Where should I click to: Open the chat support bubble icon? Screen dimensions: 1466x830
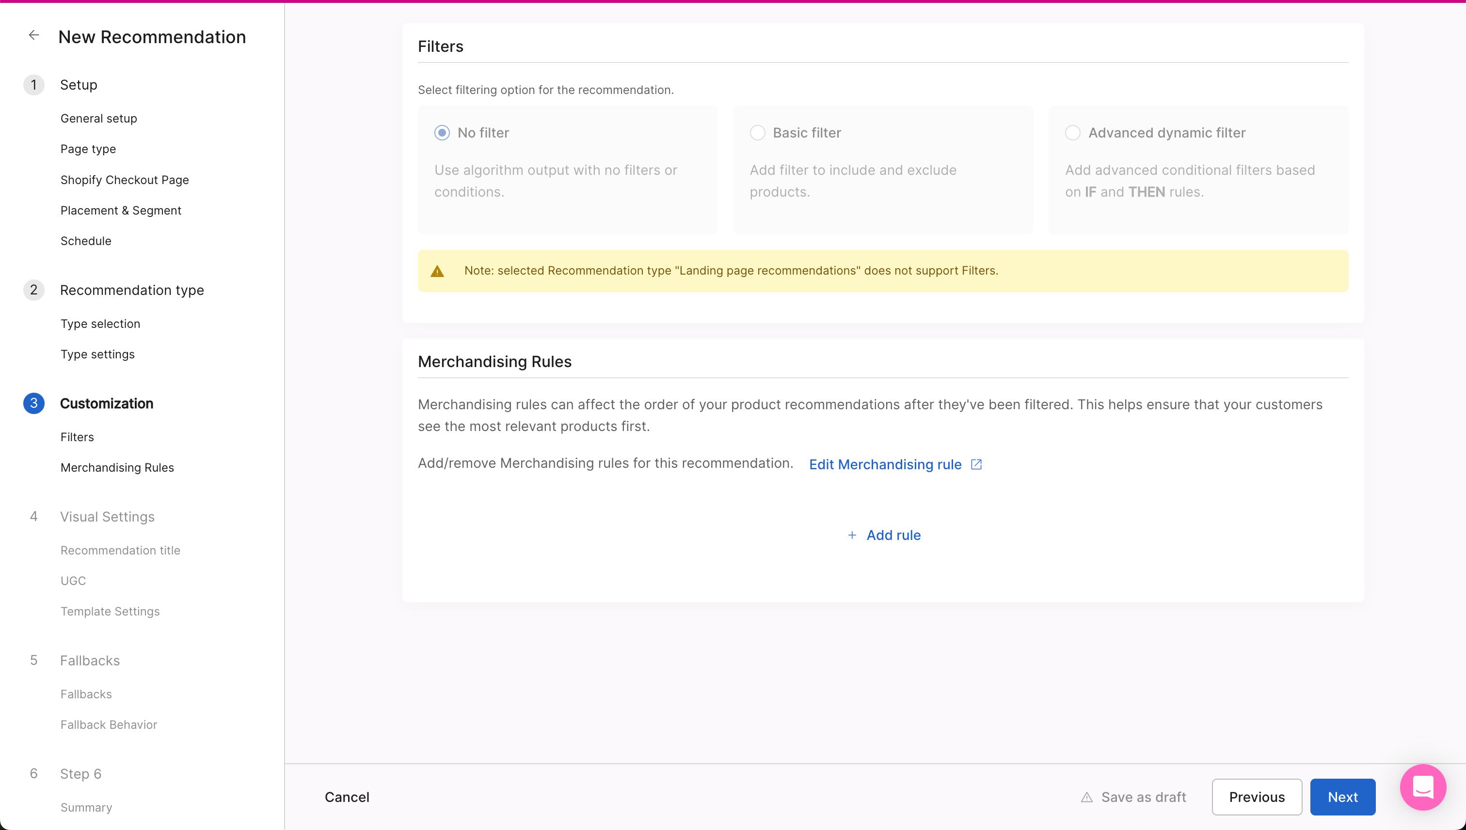point(1423,787)
